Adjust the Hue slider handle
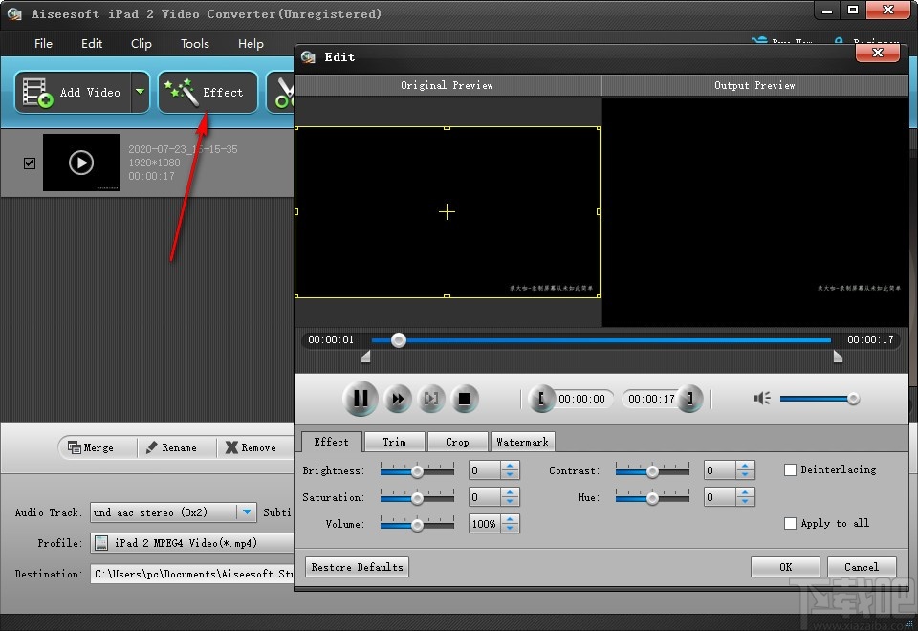This screenshot has height=631, width=918. coord(652,498)
